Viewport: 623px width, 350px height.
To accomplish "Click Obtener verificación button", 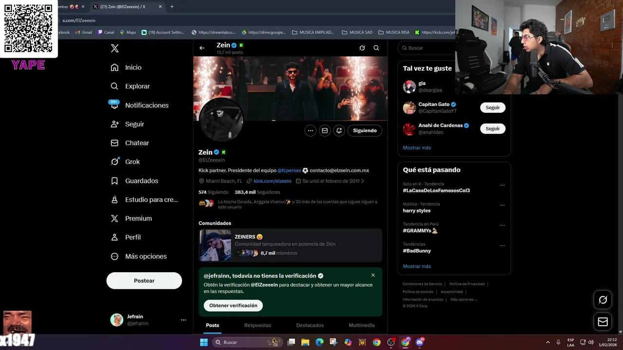I will [233, 305].
